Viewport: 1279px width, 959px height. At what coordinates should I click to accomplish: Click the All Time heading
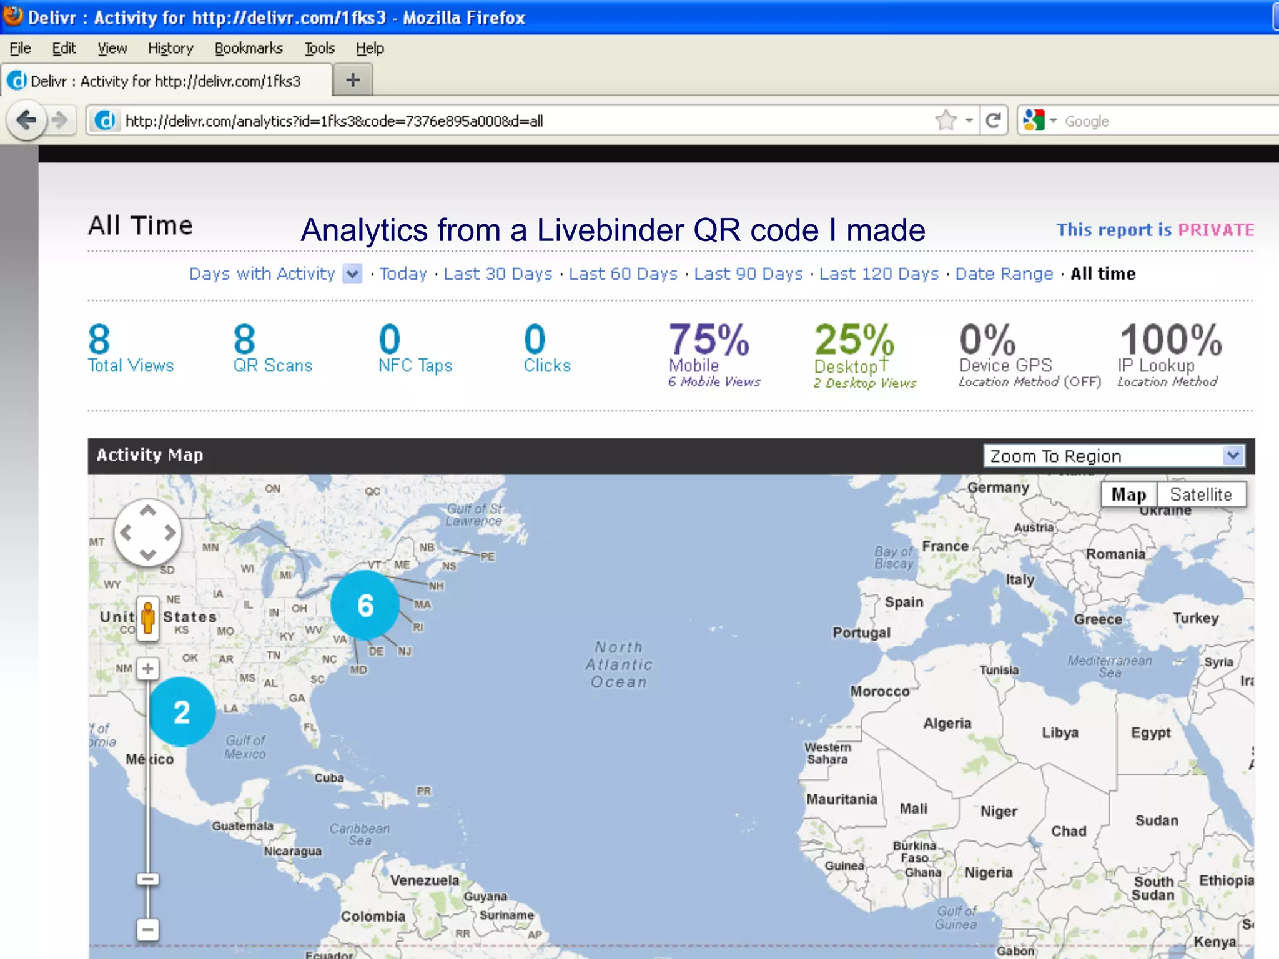141,225
